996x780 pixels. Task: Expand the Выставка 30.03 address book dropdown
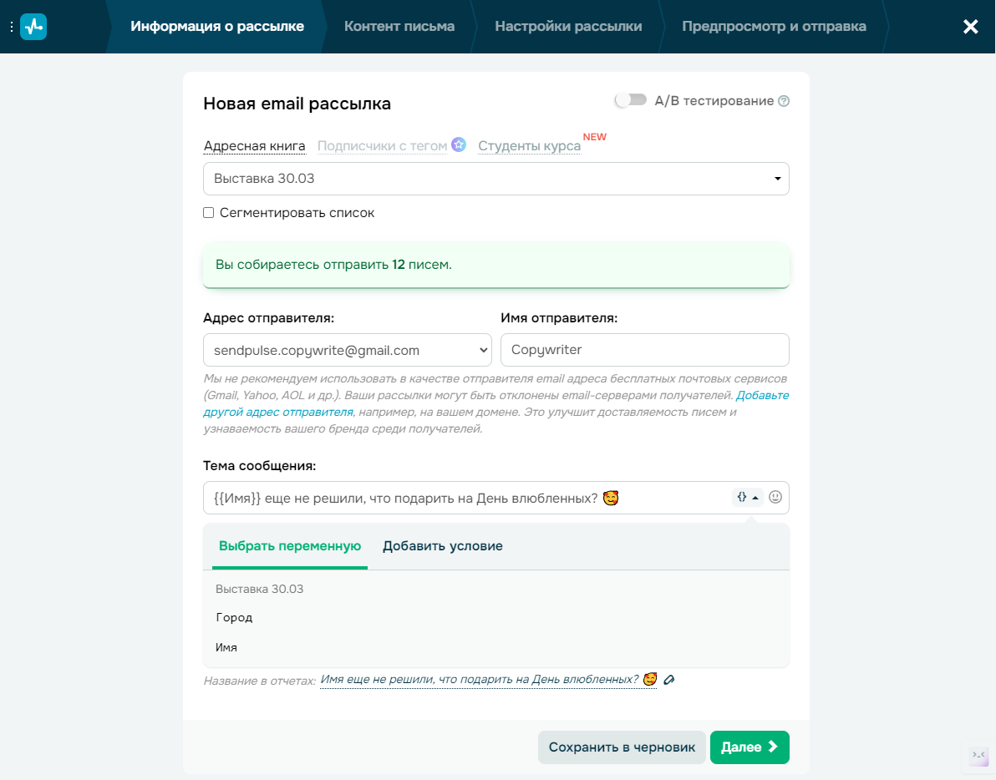(496, 179)
